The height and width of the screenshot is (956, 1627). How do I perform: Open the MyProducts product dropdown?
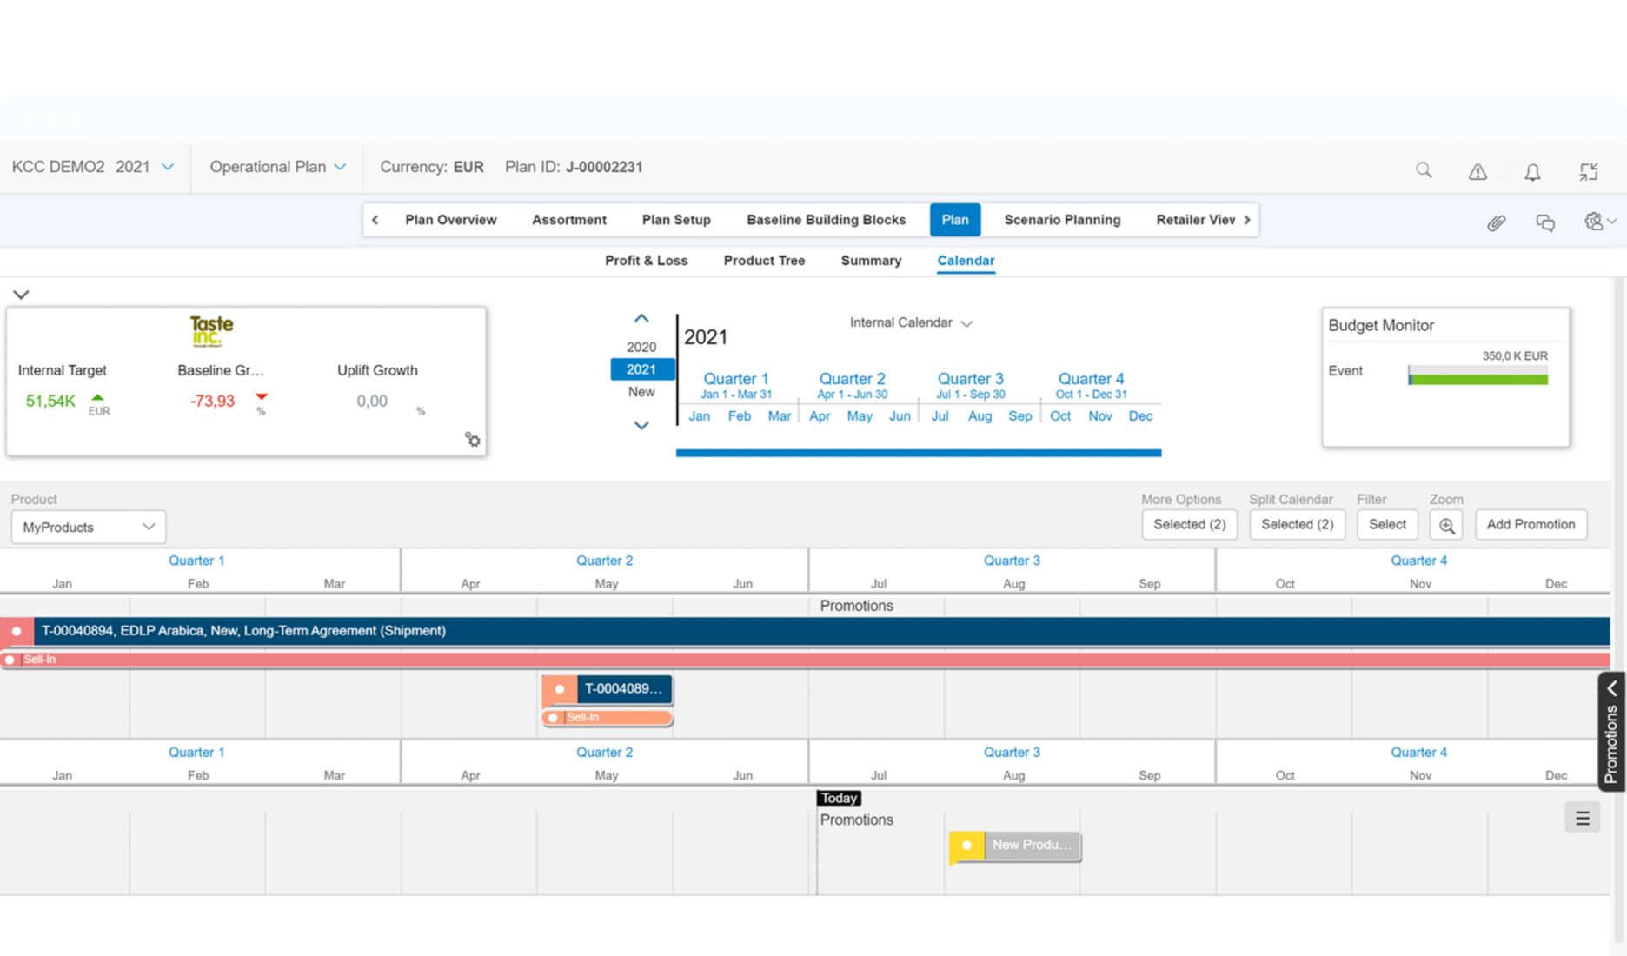tap(88, 527)
